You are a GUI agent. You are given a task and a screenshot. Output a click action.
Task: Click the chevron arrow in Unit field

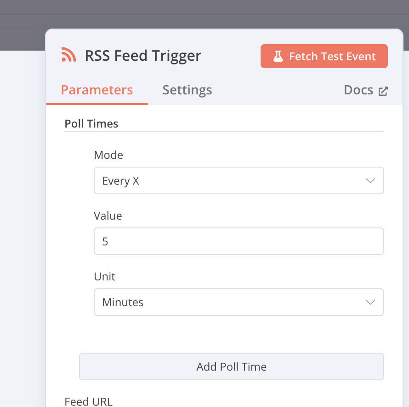tap(370, 302)
